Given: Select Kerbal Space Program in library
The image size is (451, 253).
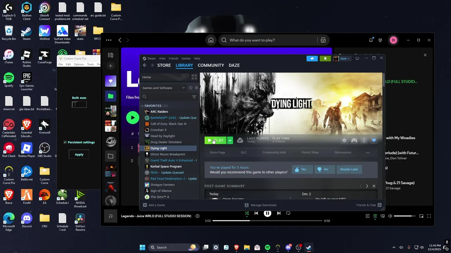Looking at the screenshot, I should coord(166,167).
